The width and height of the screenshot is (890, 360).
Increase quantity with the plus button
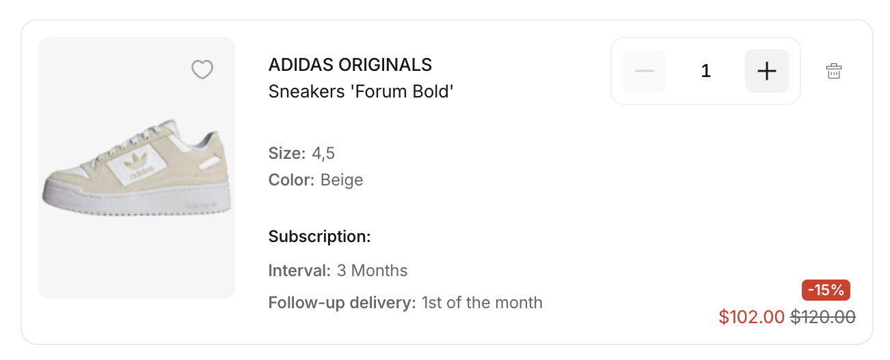click(x=767, y=71)
